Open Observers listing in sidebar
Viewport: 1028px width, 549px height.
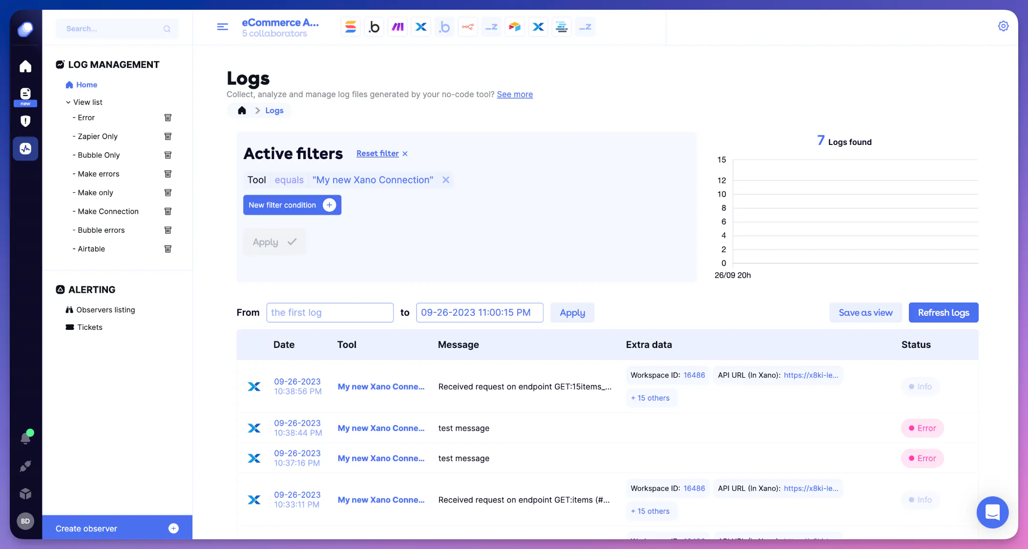coord(105,310)
